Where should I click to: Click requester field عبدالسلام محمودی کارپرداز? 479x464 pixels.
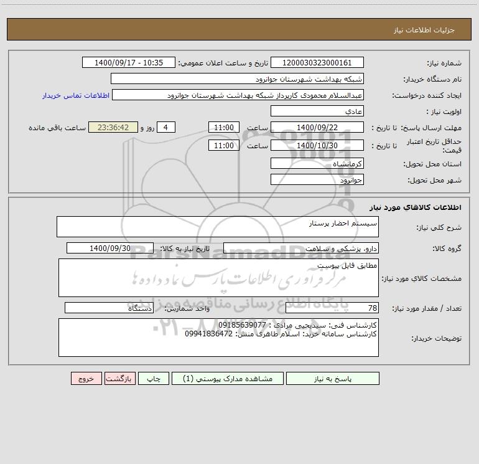(x=238, y=95)
